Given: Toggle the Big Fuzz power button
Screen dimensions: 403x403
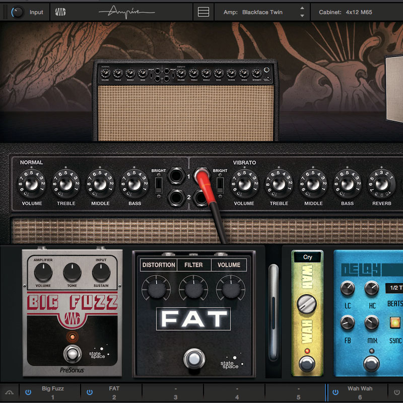Looking at the screenshot, I should 28,392.
